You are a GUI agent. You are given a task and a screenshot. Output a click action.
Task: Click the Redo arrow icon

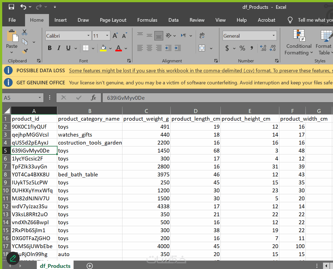(x=39, y=7)
